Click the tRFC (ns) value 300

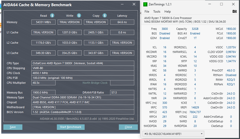coord(165,103)
